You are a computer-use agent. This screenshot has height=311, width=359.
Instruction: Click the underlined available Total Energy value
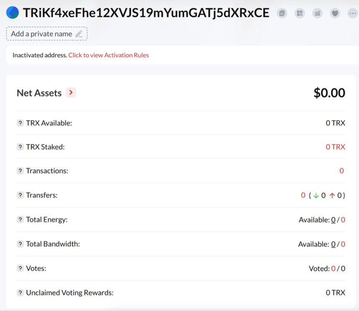point(333,220)
